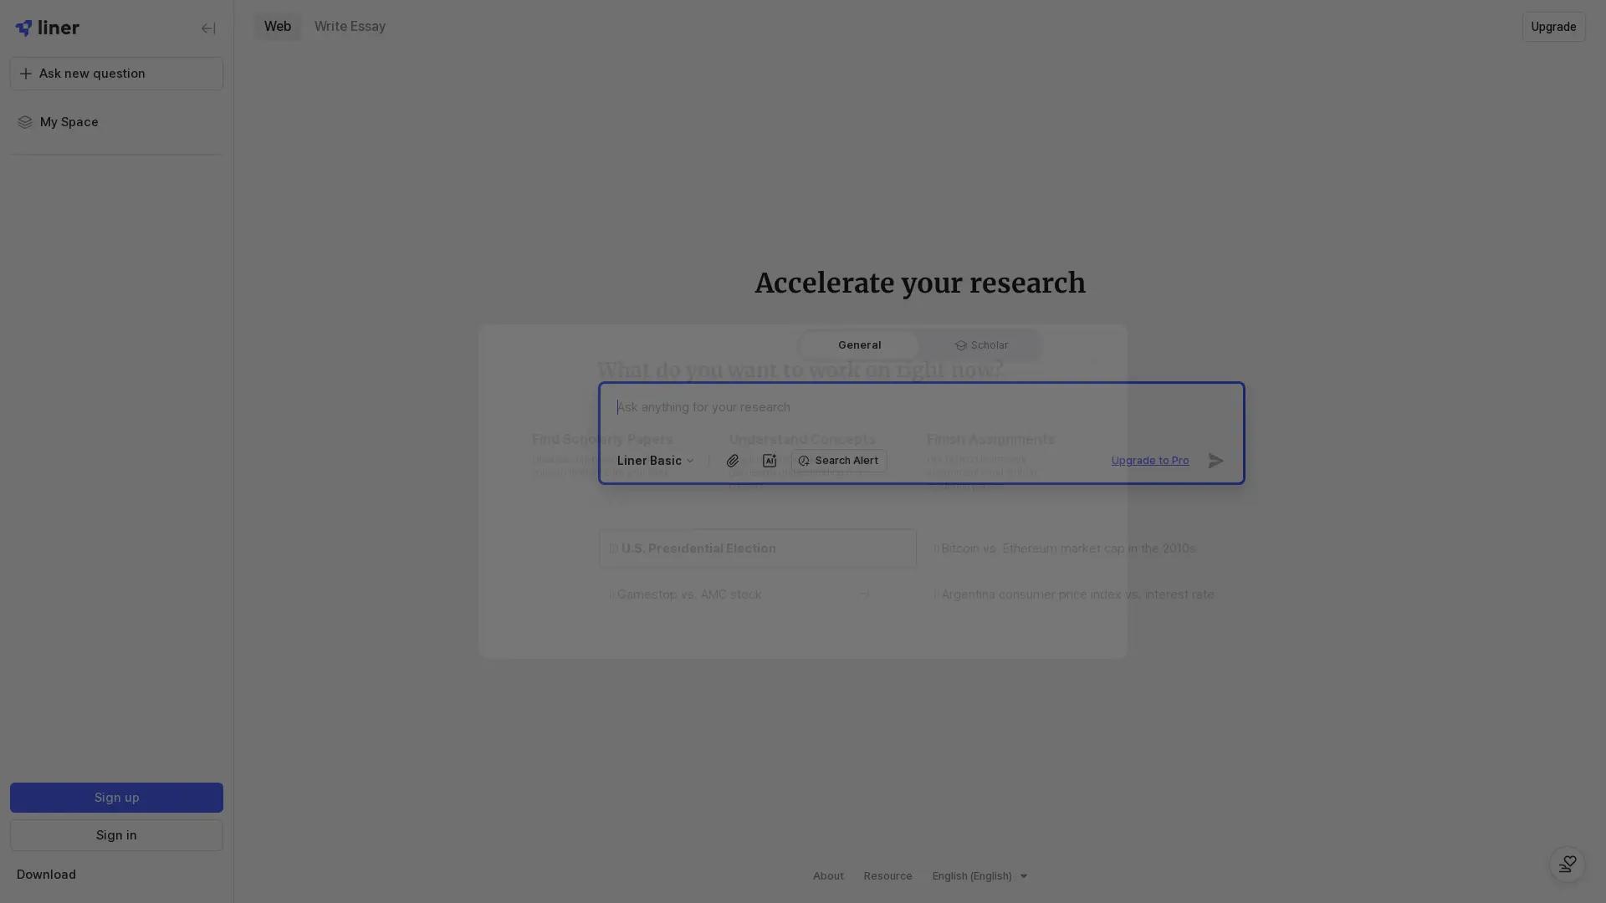Open feedback via the heart icon bottom right
Screen dimensions: 1606x903
coord(1567,865)
